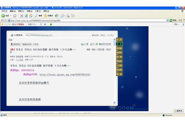Click inside the IE address bar URL
The image size is (185, 123).
87,21
